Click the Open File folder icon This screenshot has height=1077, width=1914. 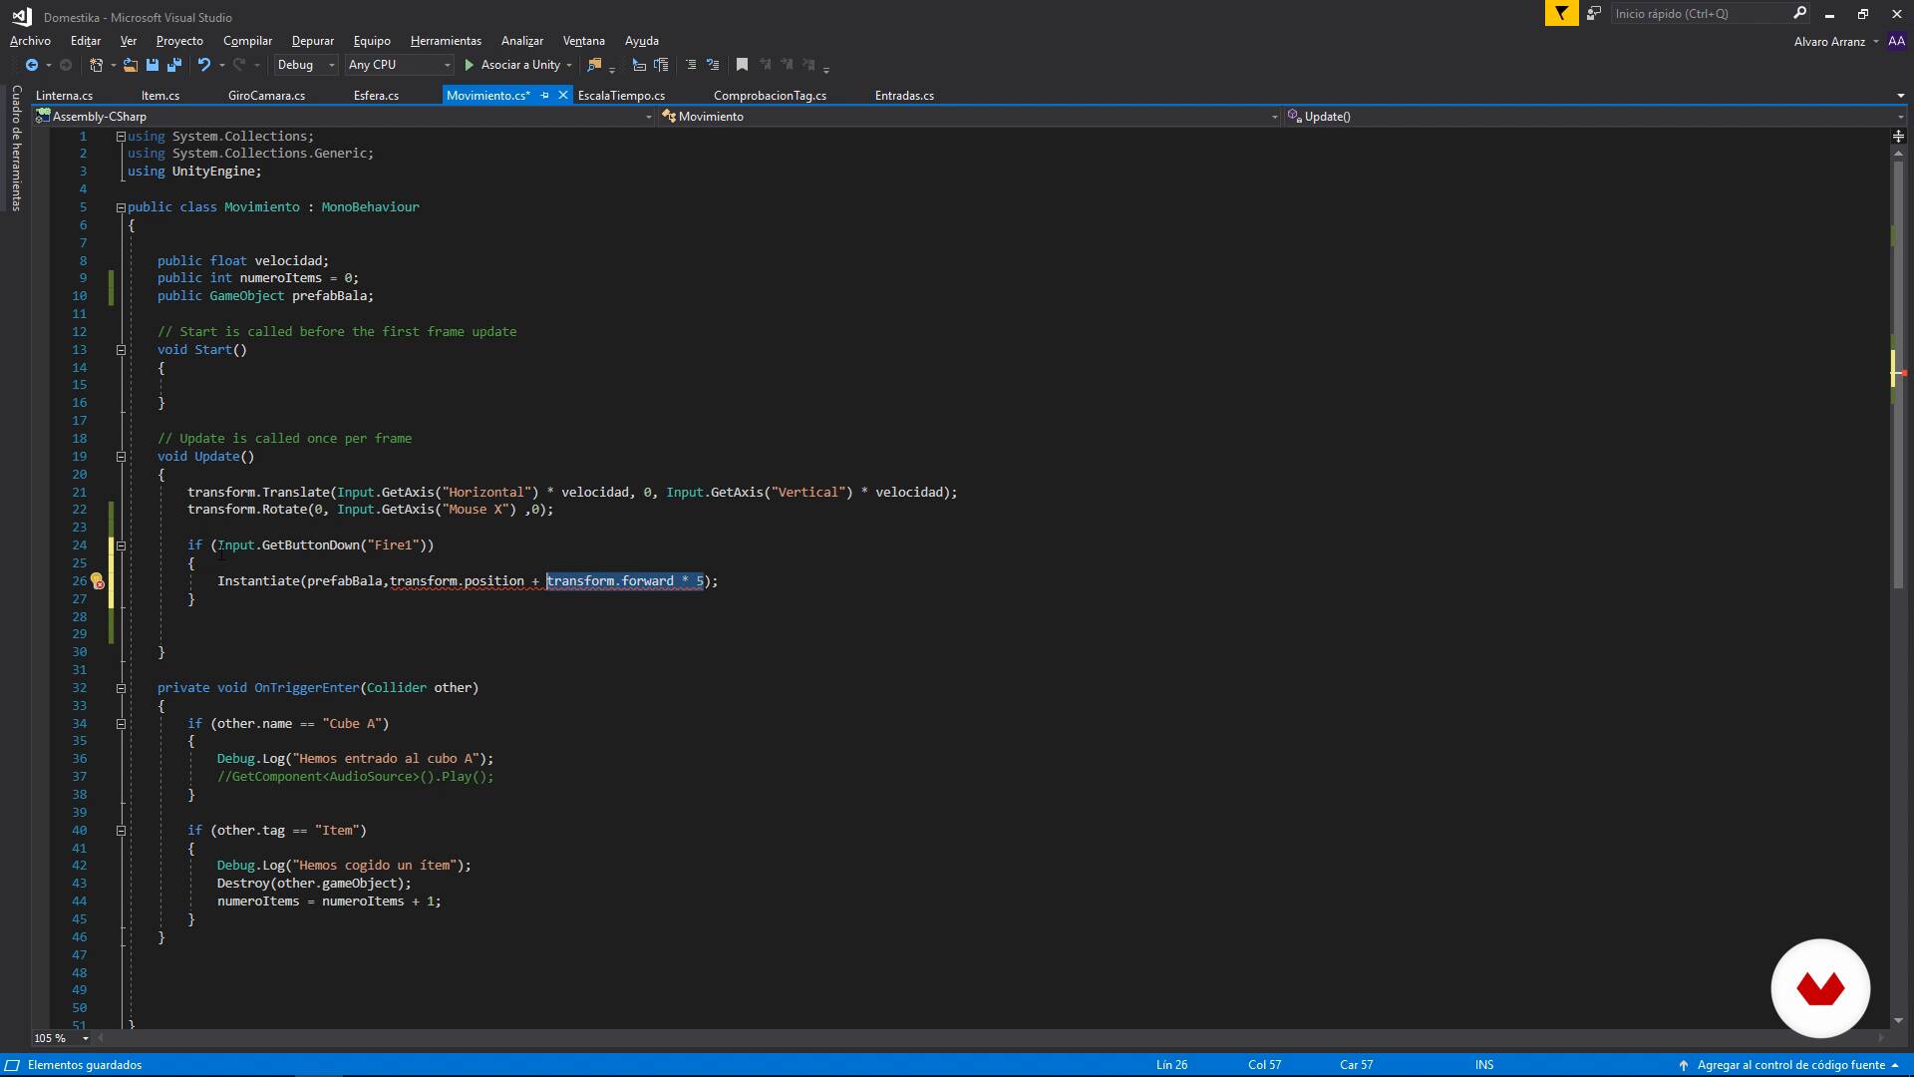tap(131, 65)
